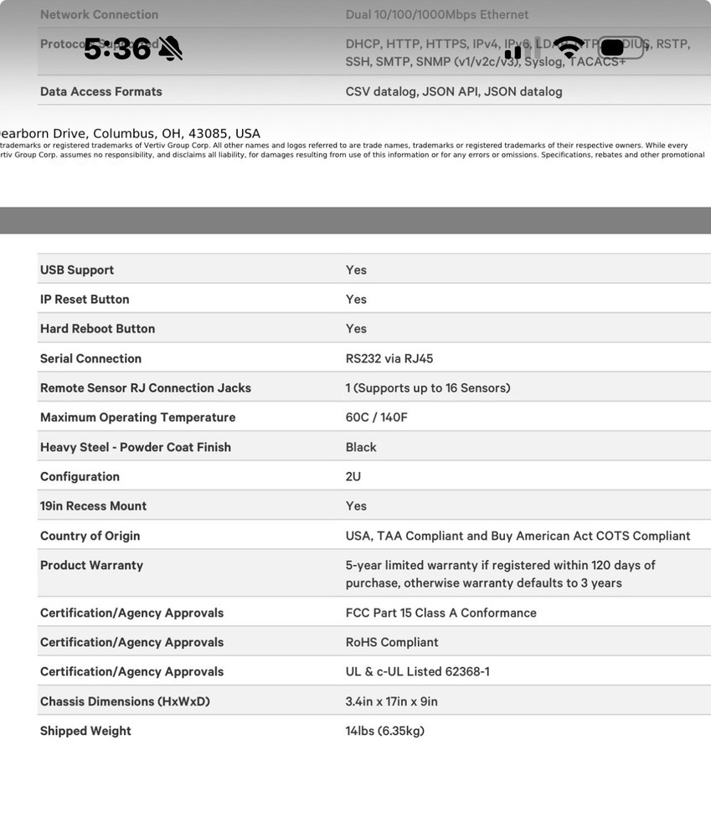711x837 pixels.
Task: Select the 'Network Connection' label
Action: (x=100, y=14)
